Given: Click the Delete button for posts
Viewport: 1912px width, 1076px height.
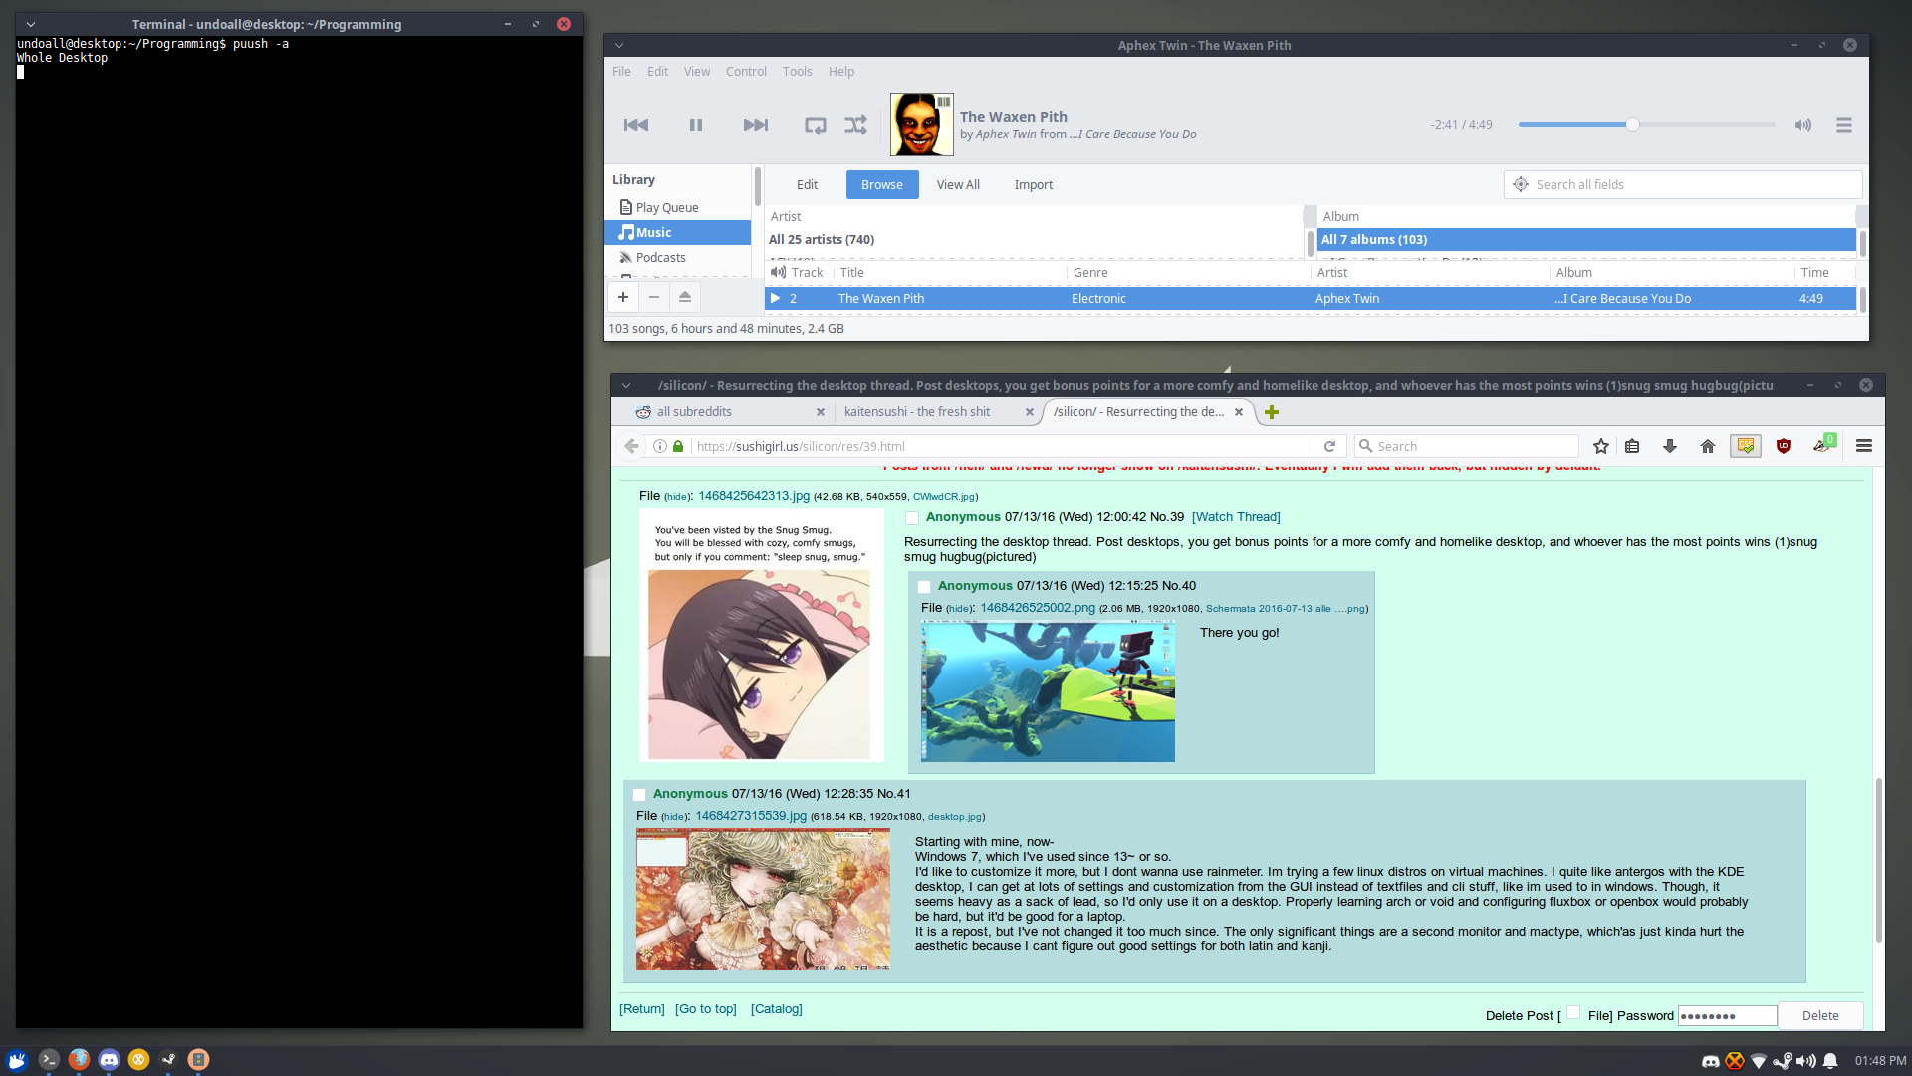Looking at the screenshot, I should [x=1819, y=1015].
